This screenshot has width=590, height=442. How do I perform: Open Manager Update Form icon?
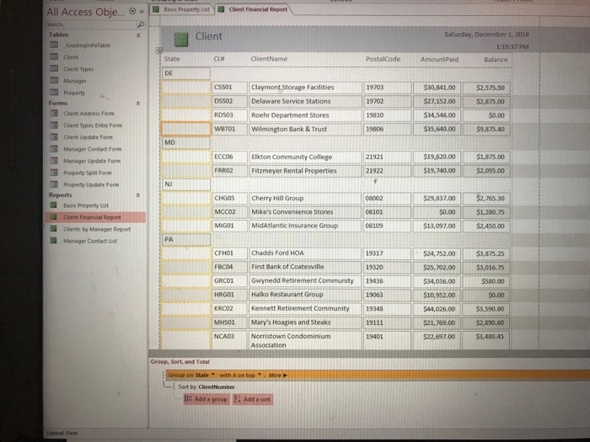tap(54, 161)
